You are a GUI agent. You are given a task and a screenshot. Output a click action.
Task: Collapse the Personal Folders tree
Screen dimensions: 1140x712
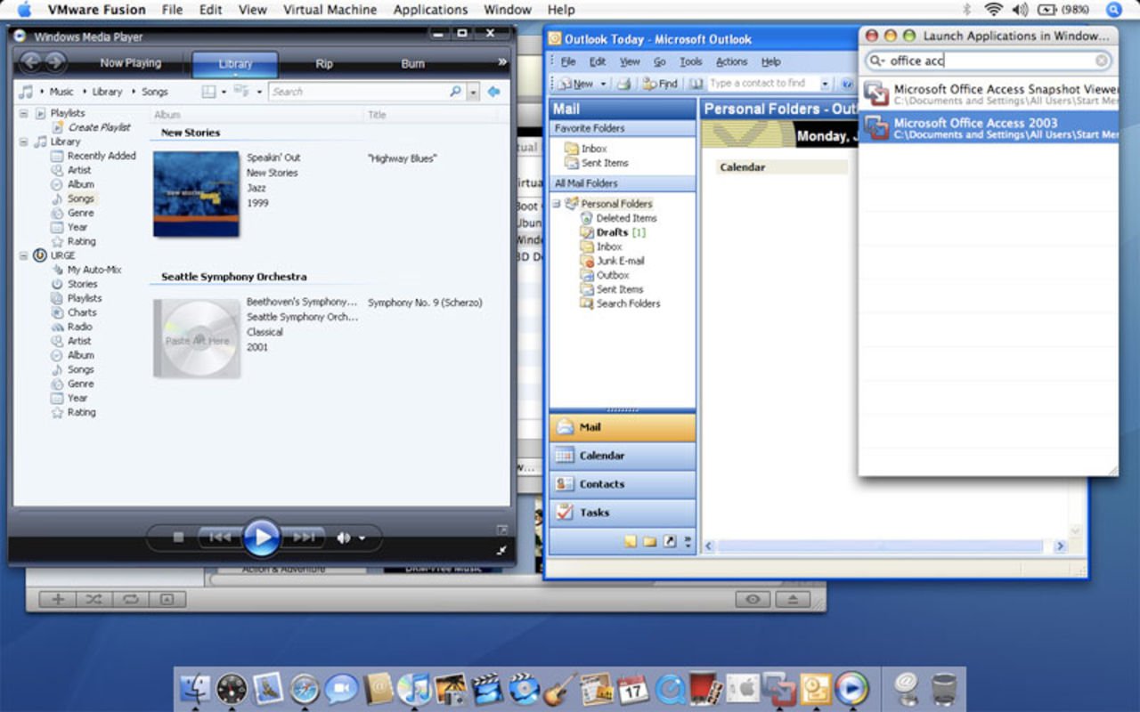coord(557,204)
